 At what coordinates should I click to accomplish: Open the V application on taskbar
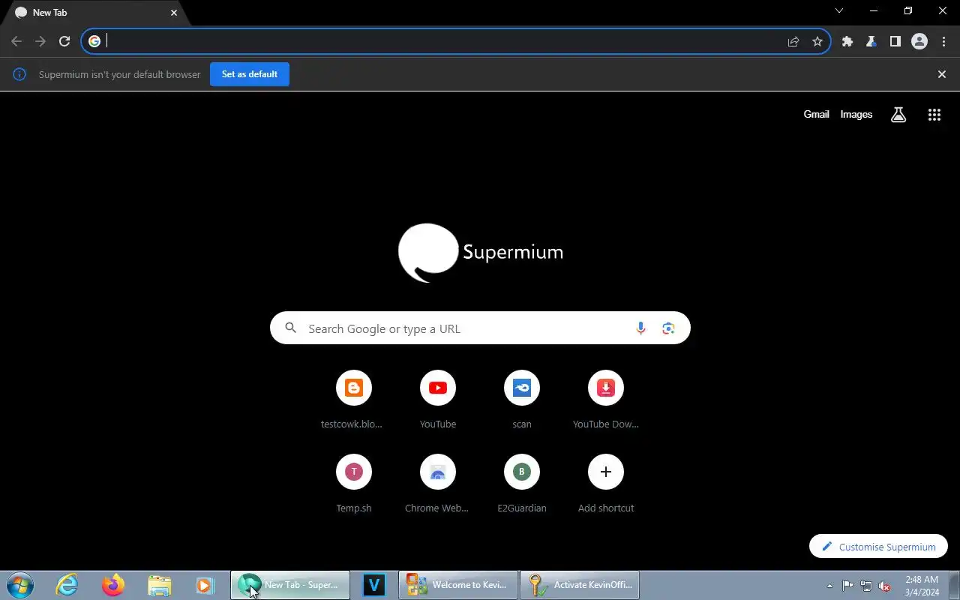(x=373, y=585)
